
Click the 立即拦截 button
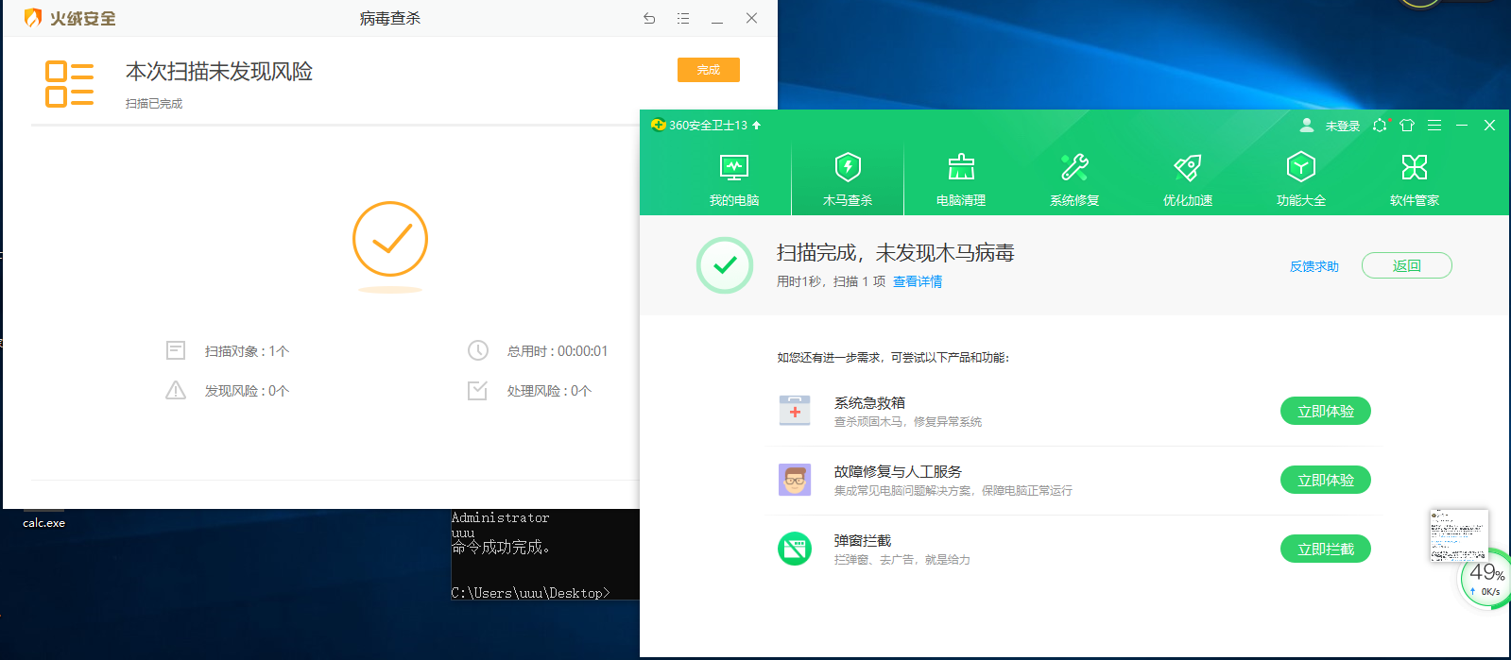pos(1326,549)
